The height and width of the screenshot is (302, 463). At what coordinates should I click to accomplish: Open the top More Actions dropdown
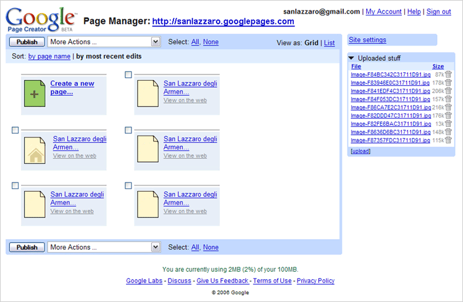point(104,42)
